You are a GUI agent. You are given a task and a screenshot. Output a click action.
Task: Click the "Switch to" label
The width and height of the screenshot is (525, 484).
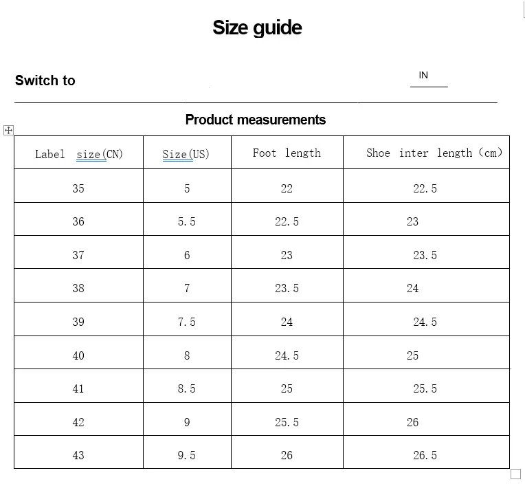pos(45,80)
